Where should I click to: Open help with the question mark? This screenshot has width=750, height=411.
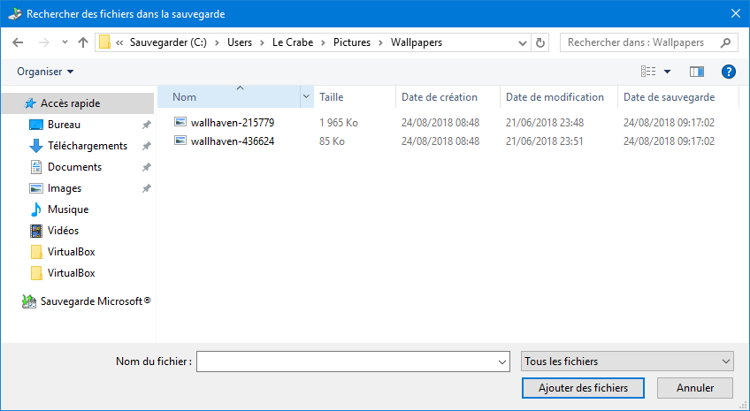(728, 72)
